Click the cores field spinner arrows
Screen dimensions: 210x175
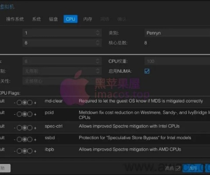pyautogui.click(x=98, y=43)
